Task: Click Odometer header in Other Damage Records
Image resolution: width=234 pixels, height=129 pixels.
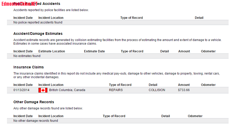Action: pyautogui.click(x=195, y=116)
